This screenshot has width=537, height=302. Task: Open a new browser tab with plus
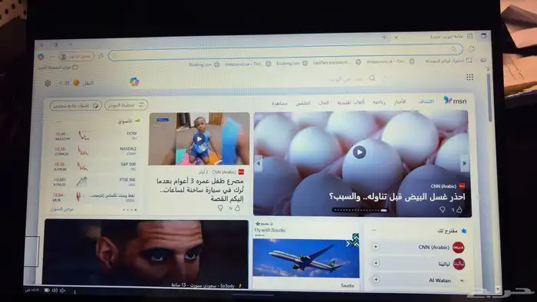384,37
